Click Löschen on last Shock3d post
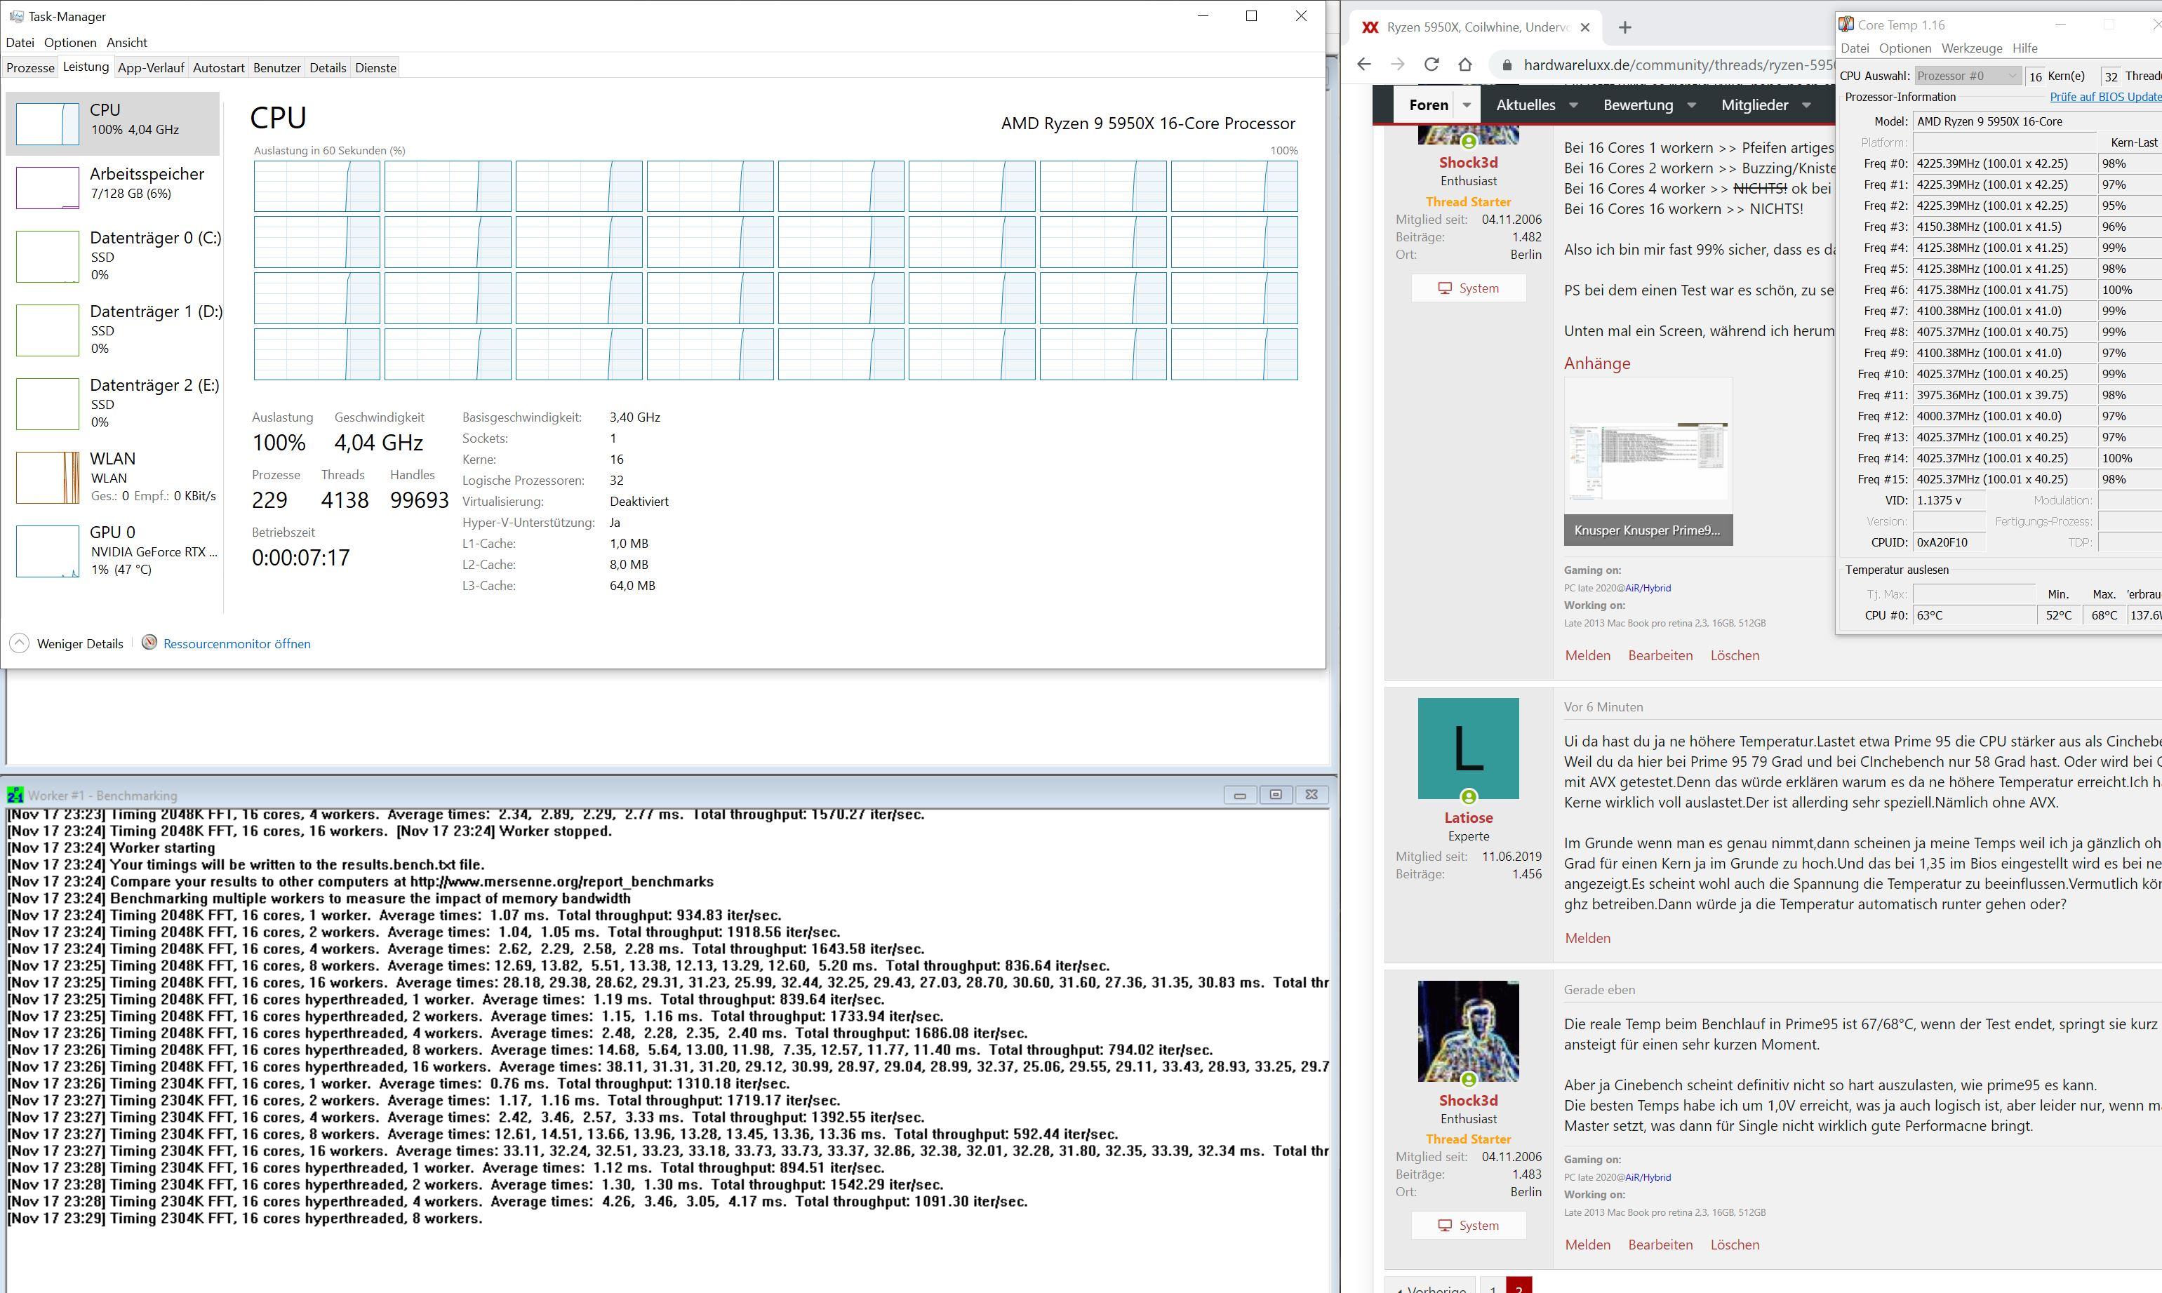 [x=1735, y=1244]
